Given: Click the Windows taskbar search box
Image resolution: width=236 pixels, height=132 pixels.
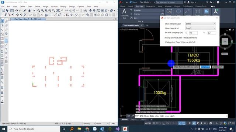Looking at the screenshot, I should 34,129.
